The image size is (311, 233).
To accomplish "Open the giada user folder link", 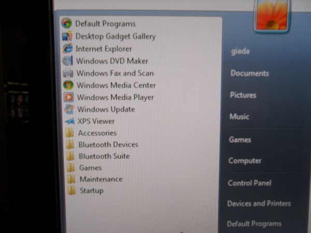I will (x=240, y=51).
